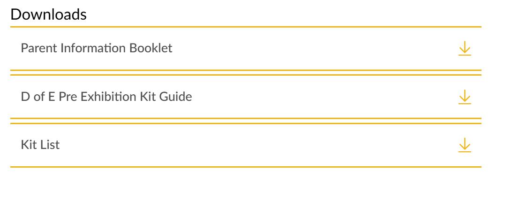Open the Kit List link

tap(40, 145)
